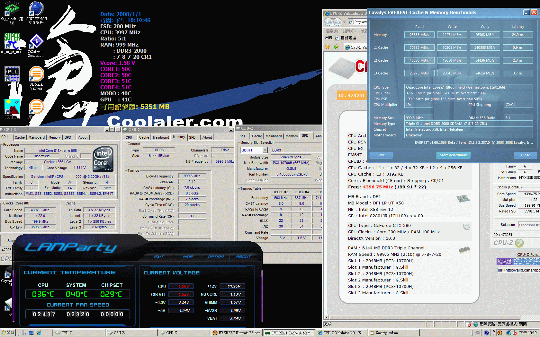Open the 編輯(E) menu in Internet Explorer

(x=349, y=31)
